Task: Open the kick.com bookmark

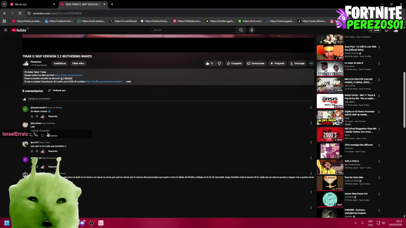Action: tap(250, 21)
